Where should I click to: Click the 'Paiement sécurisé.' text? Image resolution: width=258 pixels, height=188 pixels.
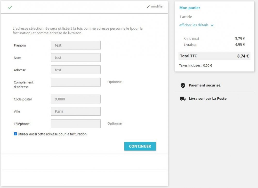point(205,85)
